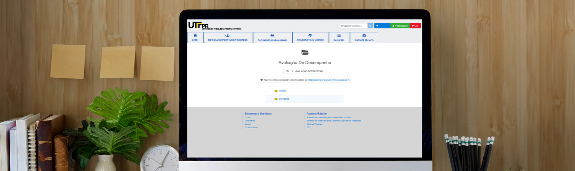Click the red Sair logout button

pos(415,26)
